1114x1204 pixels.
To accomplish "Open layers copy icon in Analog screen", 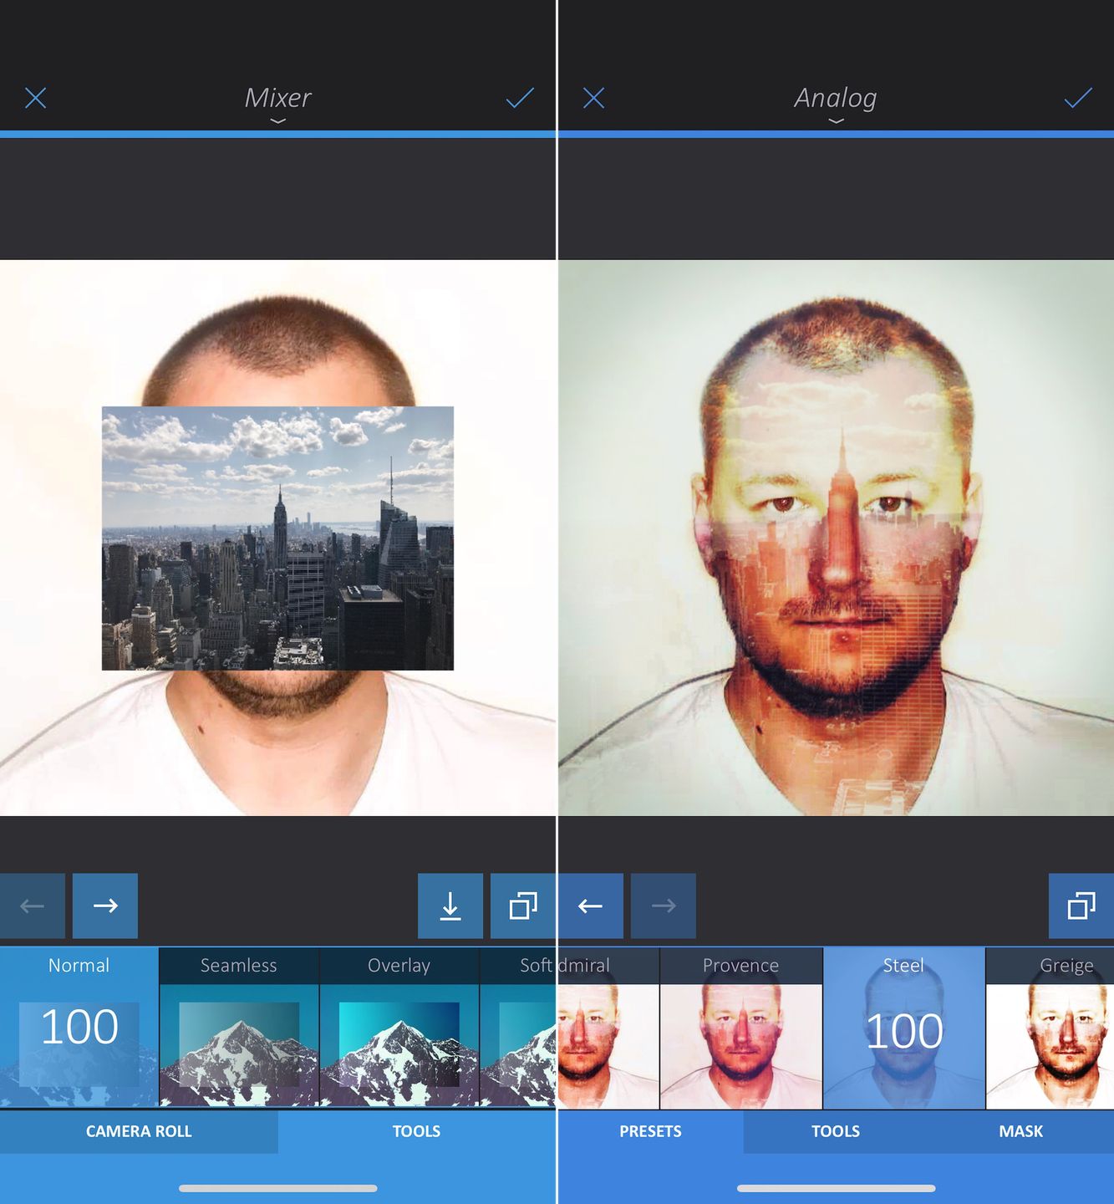I will click(1081, 906).
